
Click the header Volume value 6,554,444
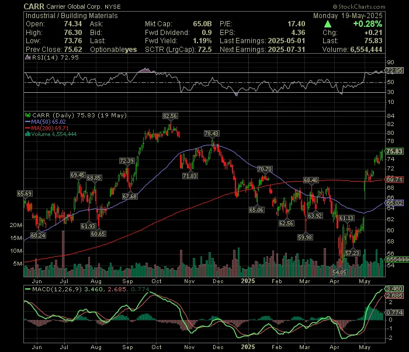coord(366,49)
